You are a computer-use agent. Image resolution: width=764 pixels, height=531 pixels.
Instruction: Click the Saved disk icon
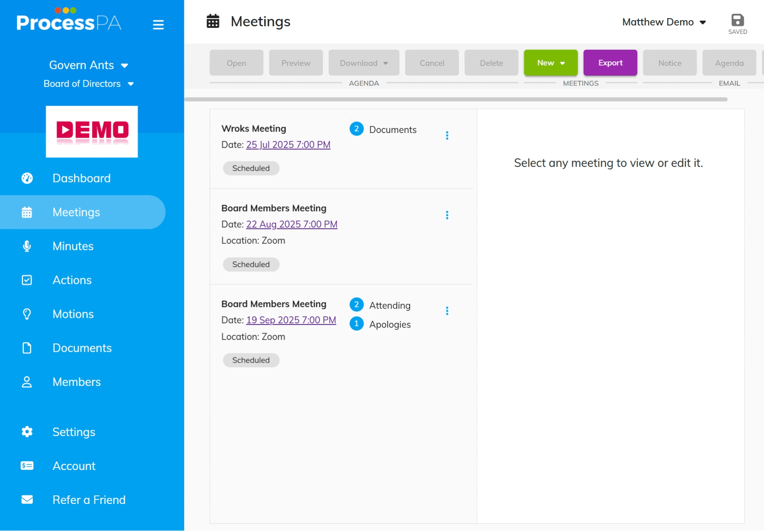737,20
